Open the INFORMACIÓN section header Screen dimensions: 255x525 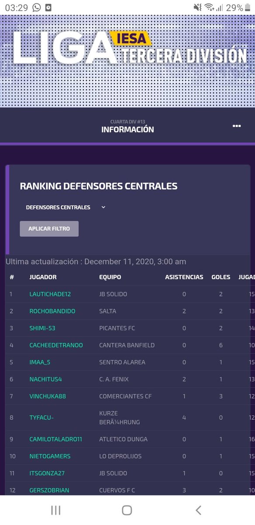(127, 129)
